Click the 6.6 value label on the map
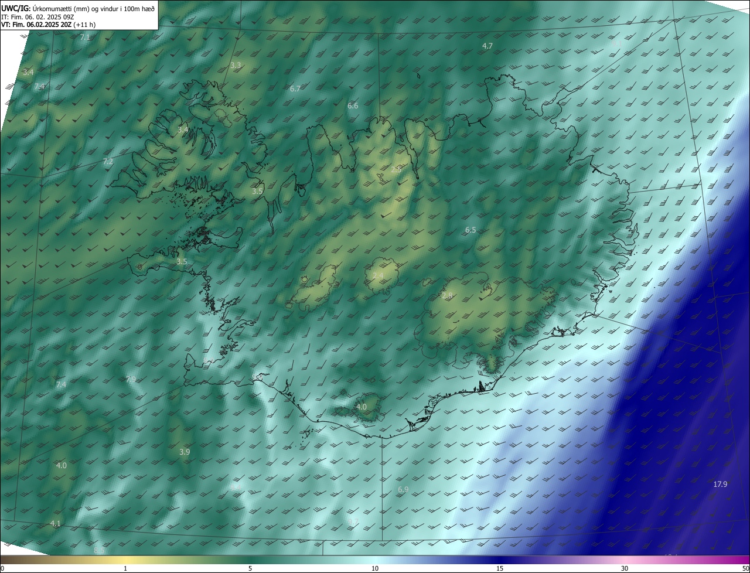Viewport: 750px width, 573px height. coord(352,105)
